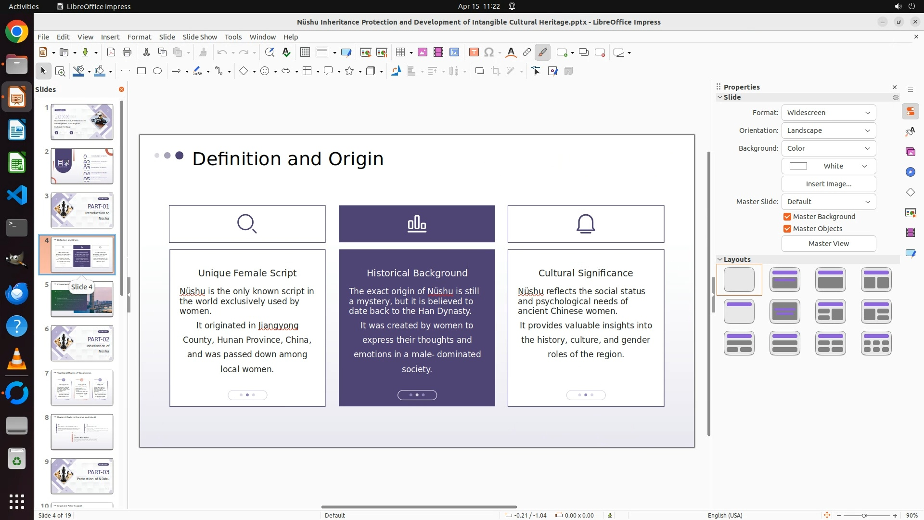
Task: Open the Slide Show menu
Action: (x=200, y=37)
